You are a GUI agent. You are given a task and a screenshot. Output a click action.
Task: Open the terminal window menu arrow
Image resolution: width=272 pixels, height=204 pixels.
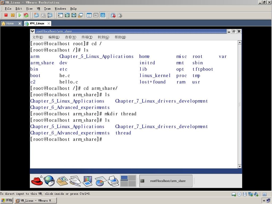(32, 31)
